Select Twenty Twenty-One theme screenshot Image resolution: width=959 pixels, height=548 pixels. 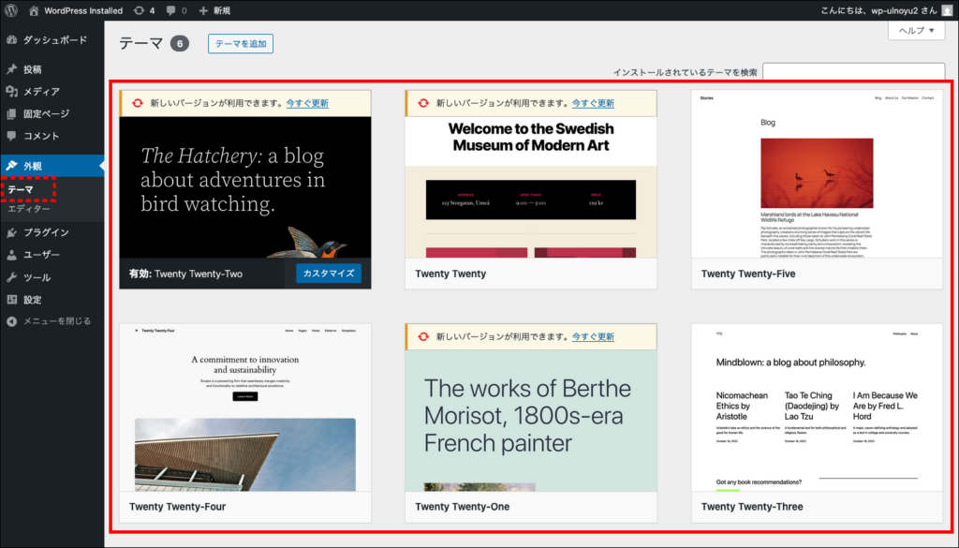pyautogui.click(x=531, y=421)
